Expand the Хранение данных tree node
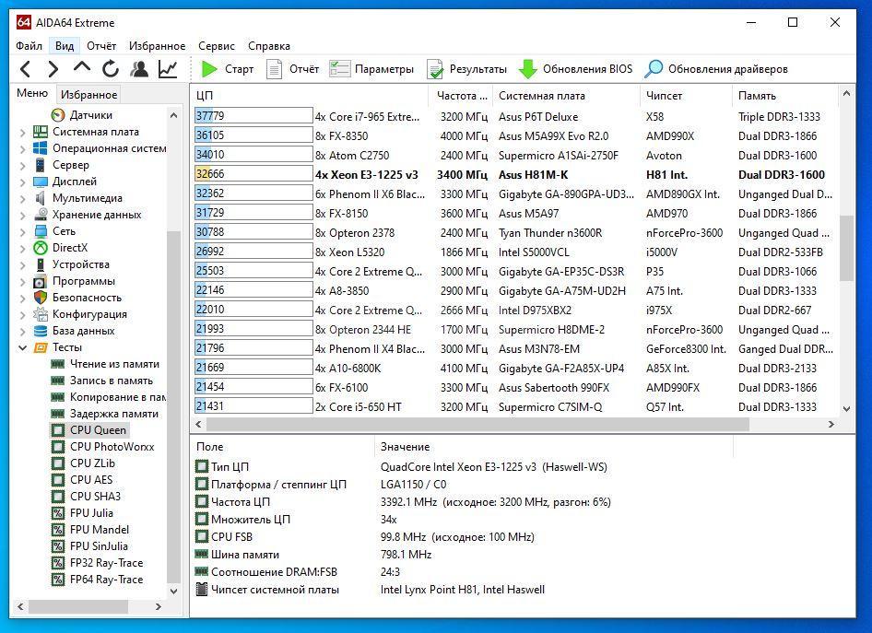Image resolution: width=872 pixels, height=633 pixels. pyautogui.click(x=23, y=215)
